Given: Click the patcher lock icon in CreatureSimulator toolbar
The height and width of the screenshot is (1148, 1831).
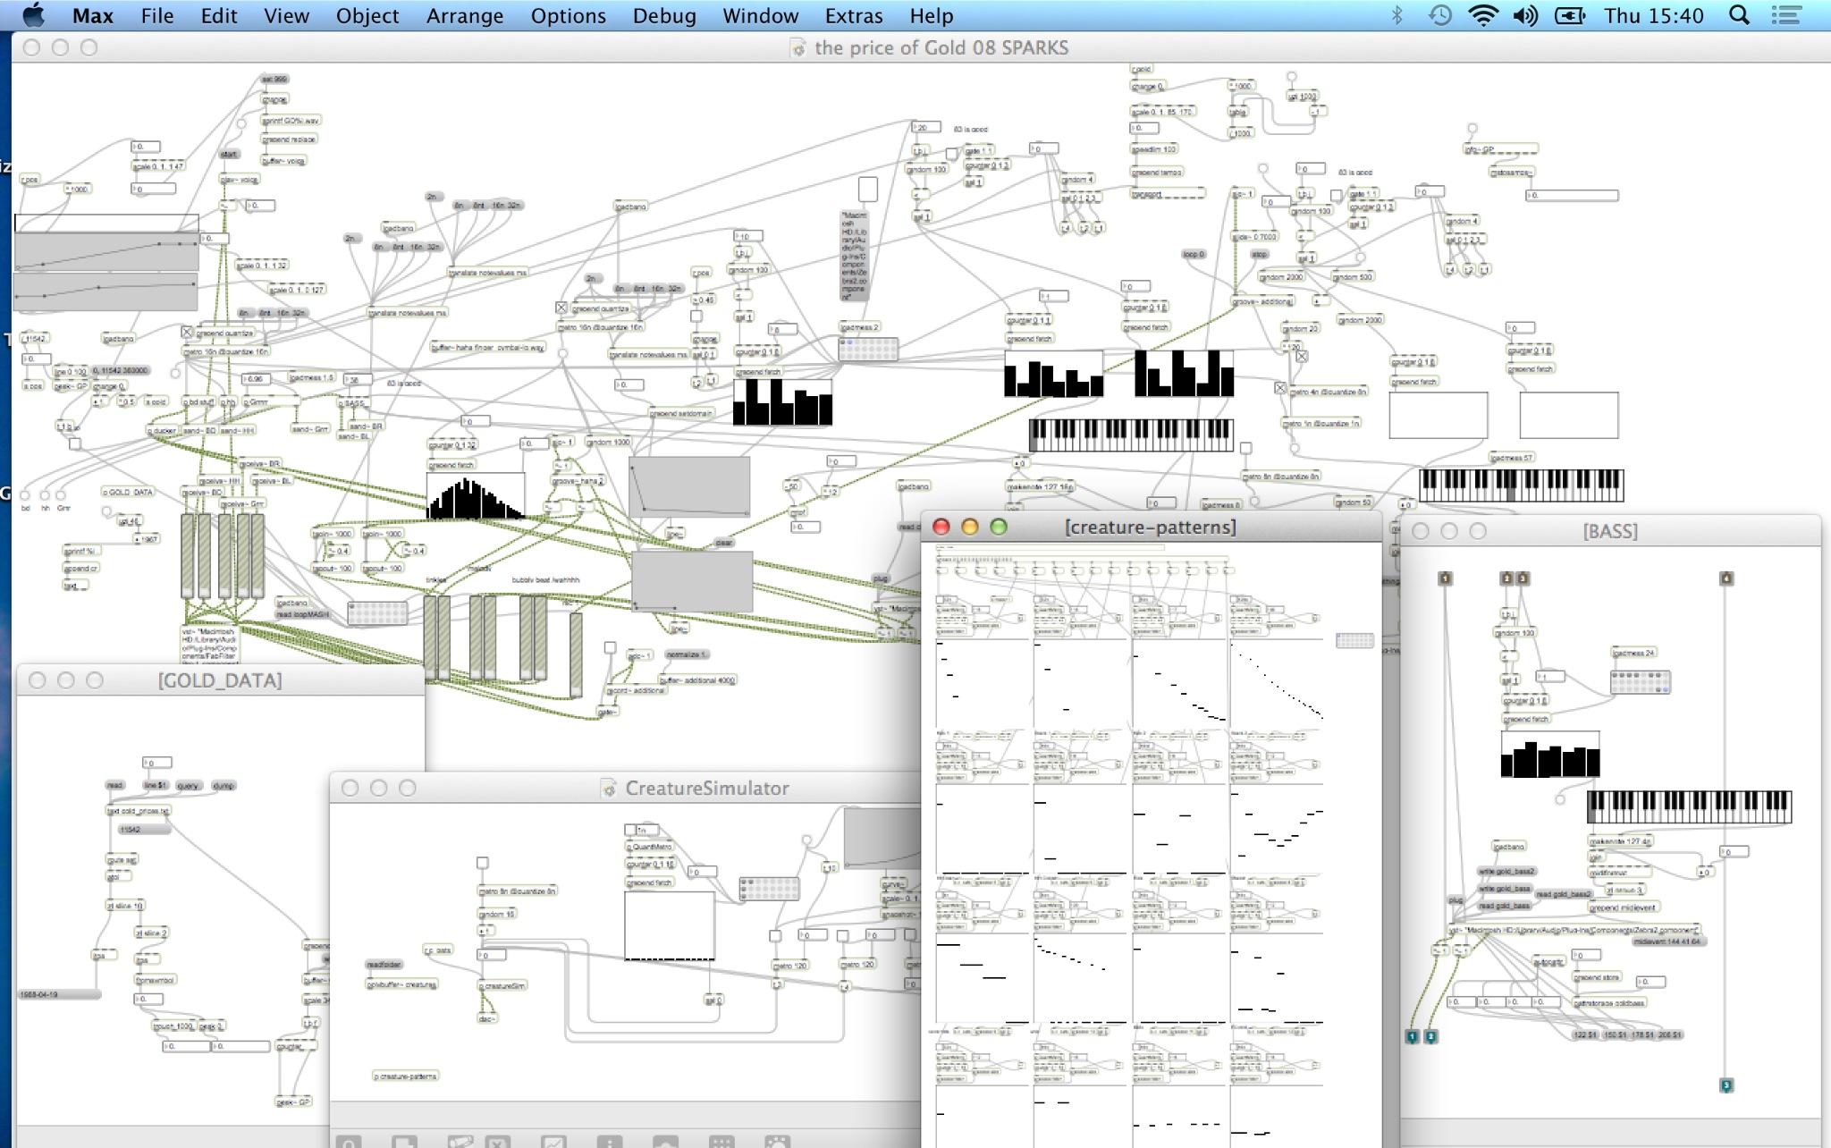Looking at the screenshot, I should [x=350, y=1143].
